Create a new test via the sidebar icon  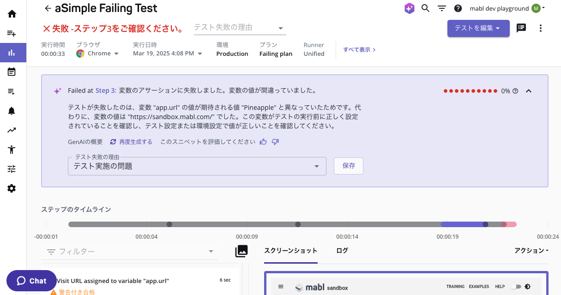click(x=12, y=33)
